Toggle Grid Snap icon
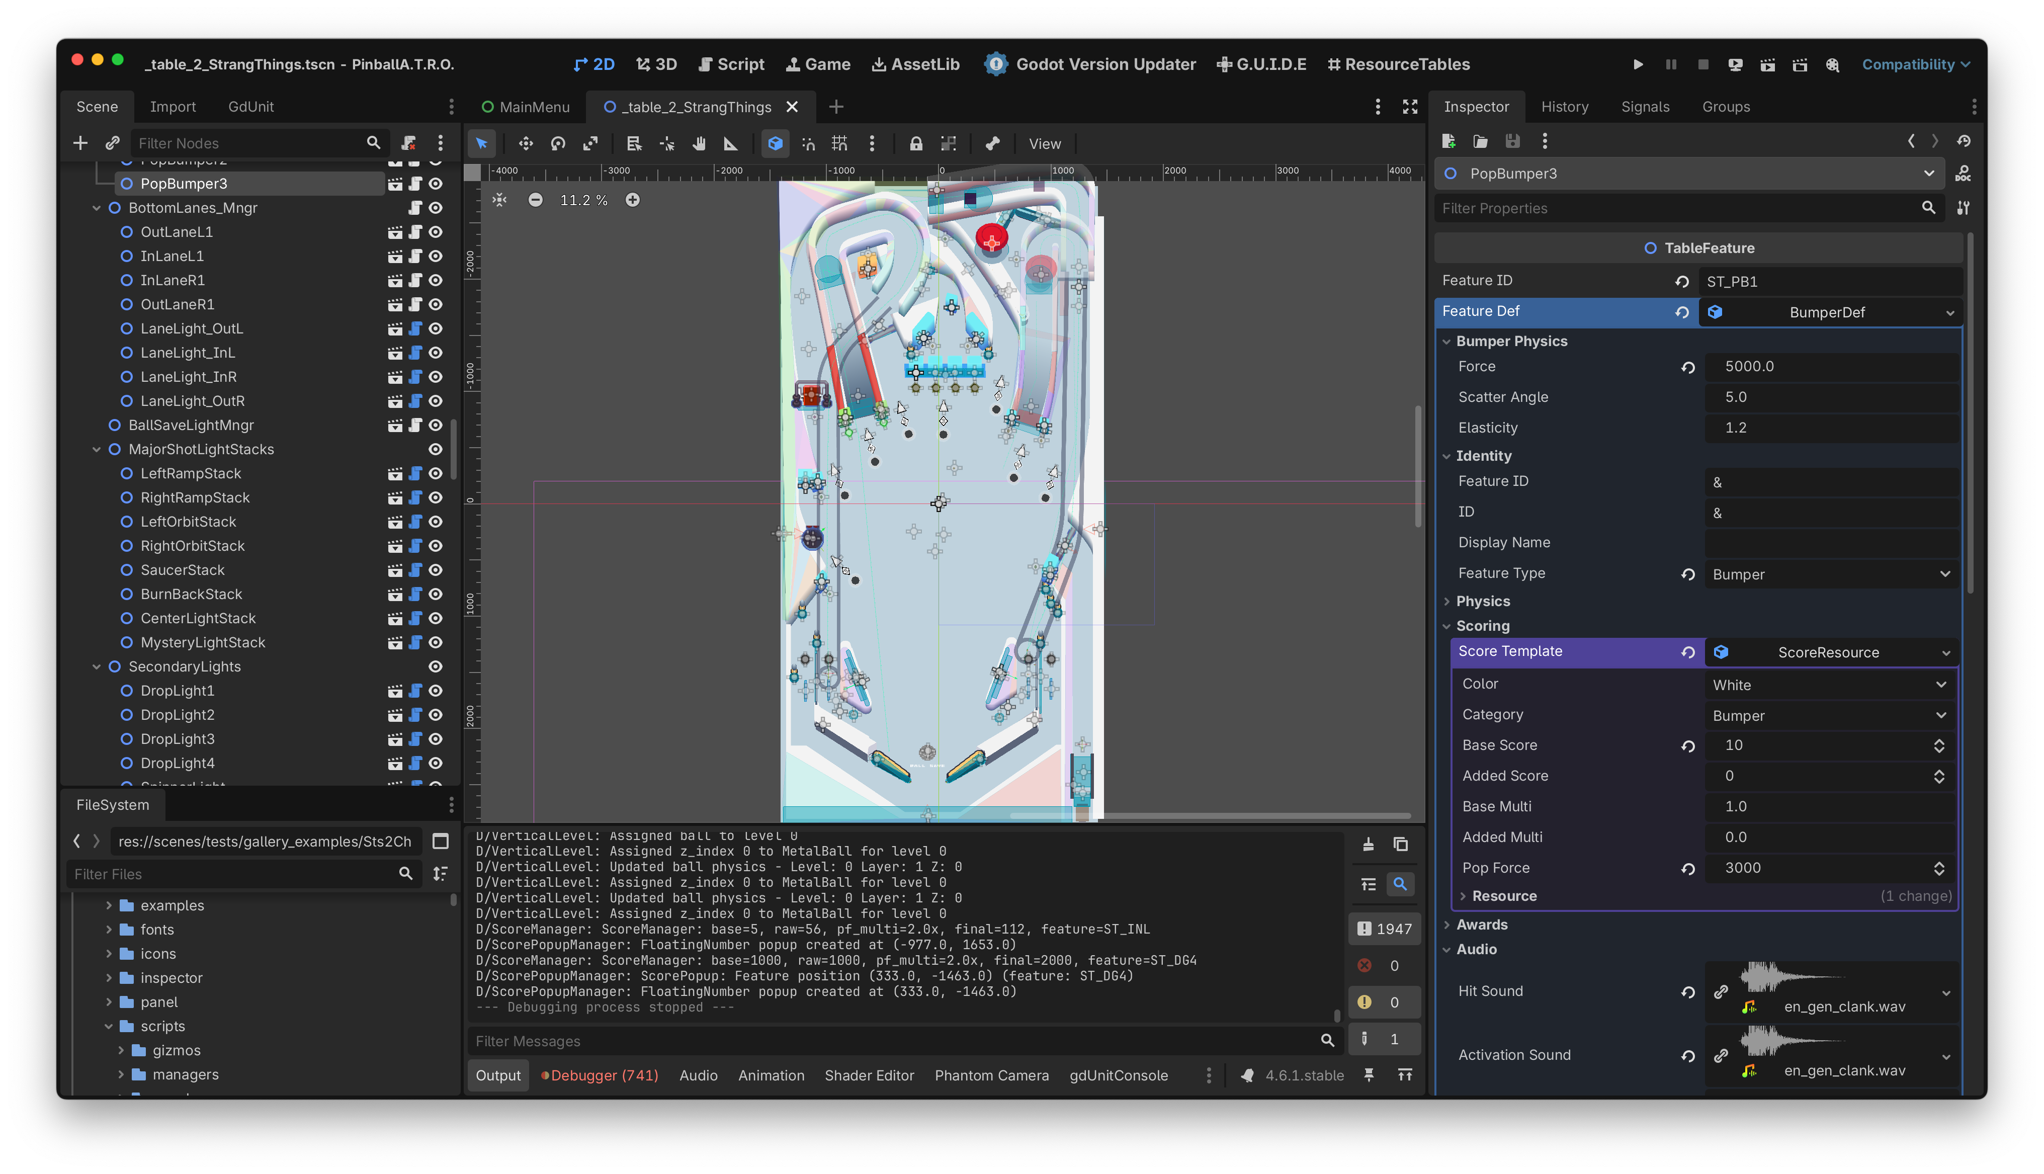Image resolution: width=2044 pixels, height=1174 pixels. click(840, 143)
